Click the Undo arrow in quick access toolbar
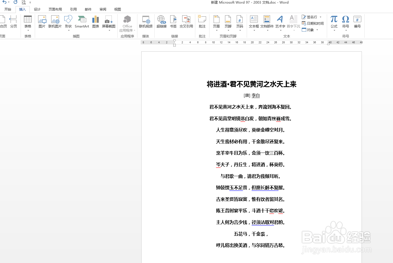 (x=4, y=2)
